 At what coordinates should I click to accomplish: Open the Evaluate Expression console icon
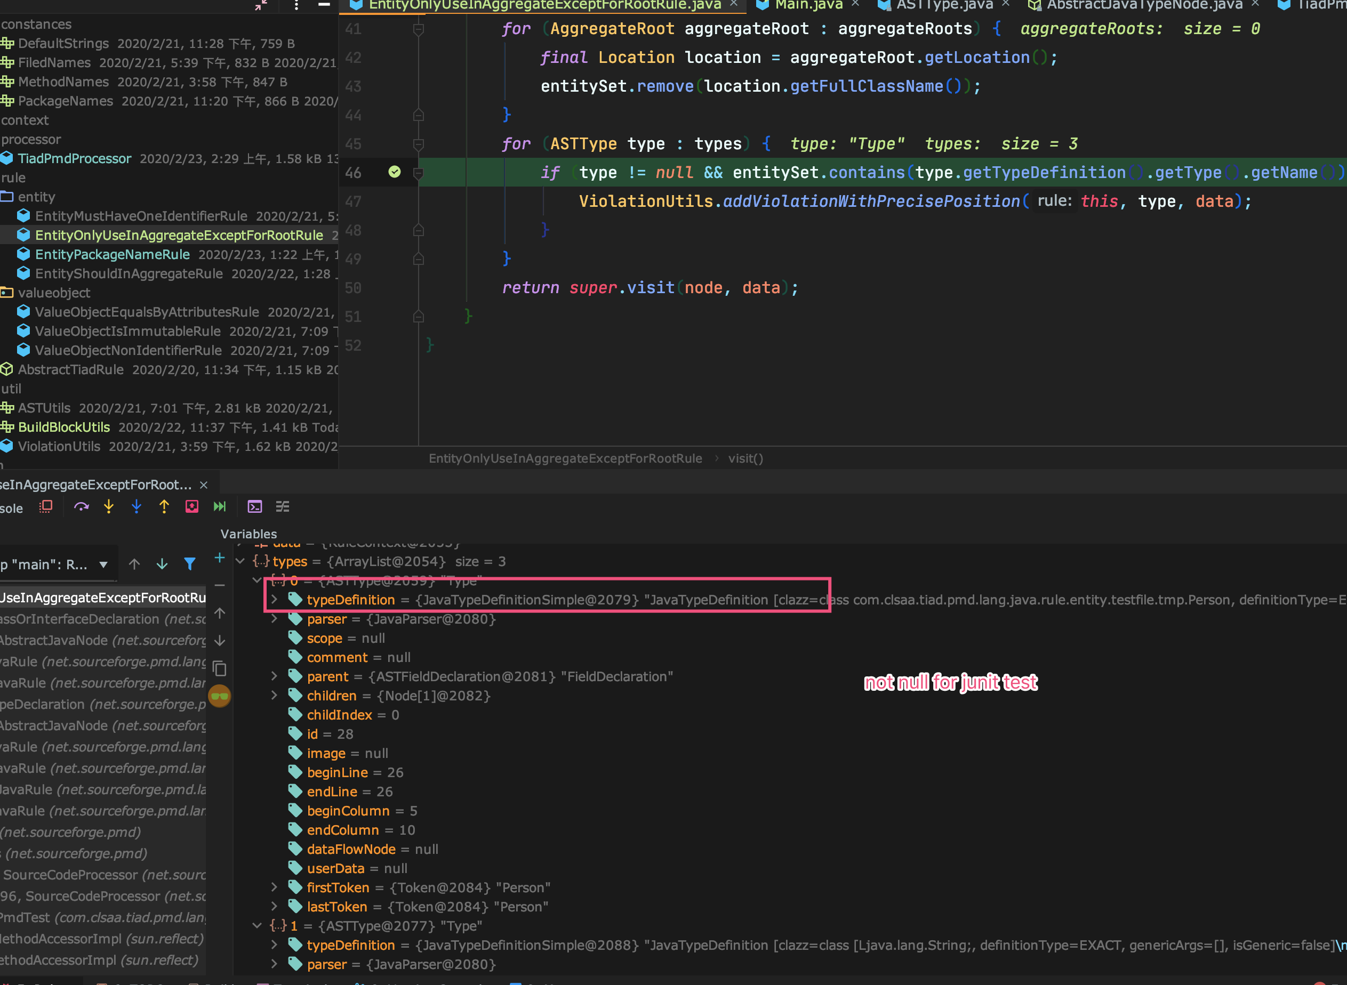click(x=255, y=507)
